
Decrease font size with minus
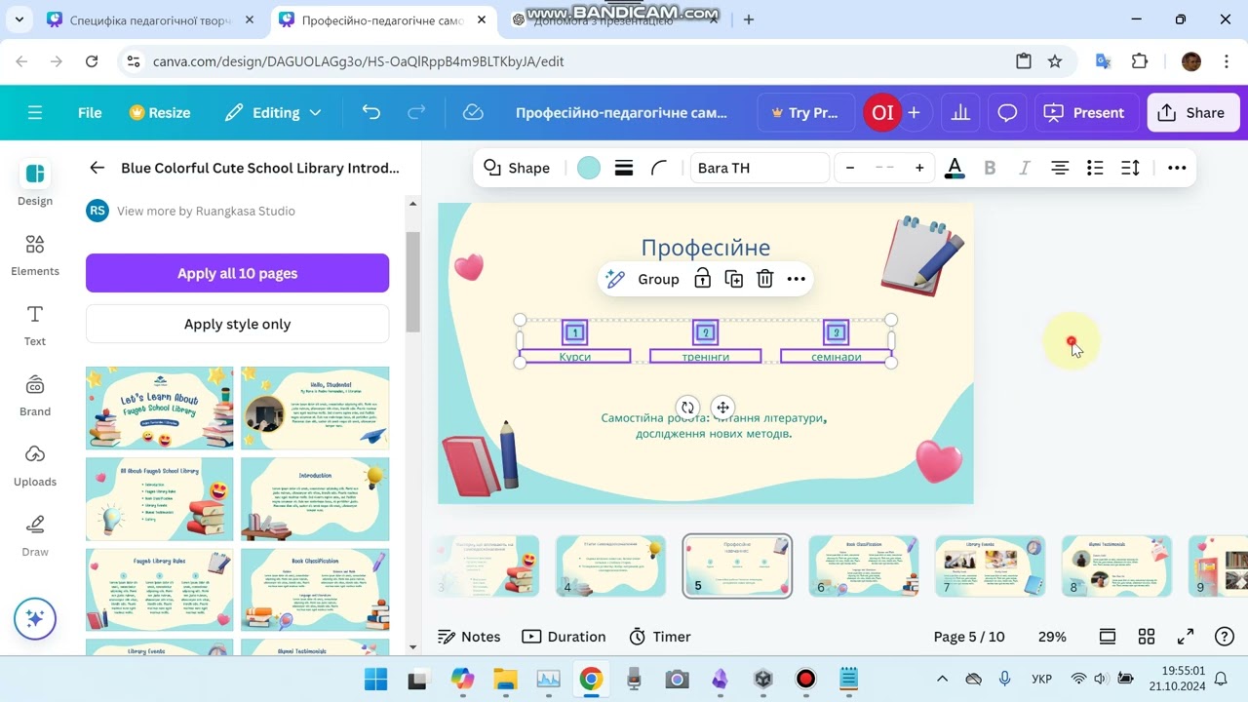[x=850, y=168]
